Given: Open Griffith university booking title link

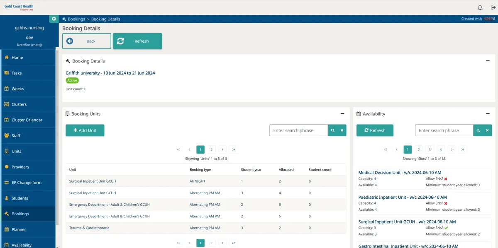Looking at the screenshot, I should 110,73.
